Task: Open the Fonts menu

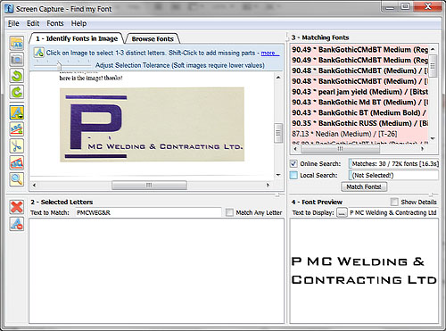Action: [x=55, y=23]
